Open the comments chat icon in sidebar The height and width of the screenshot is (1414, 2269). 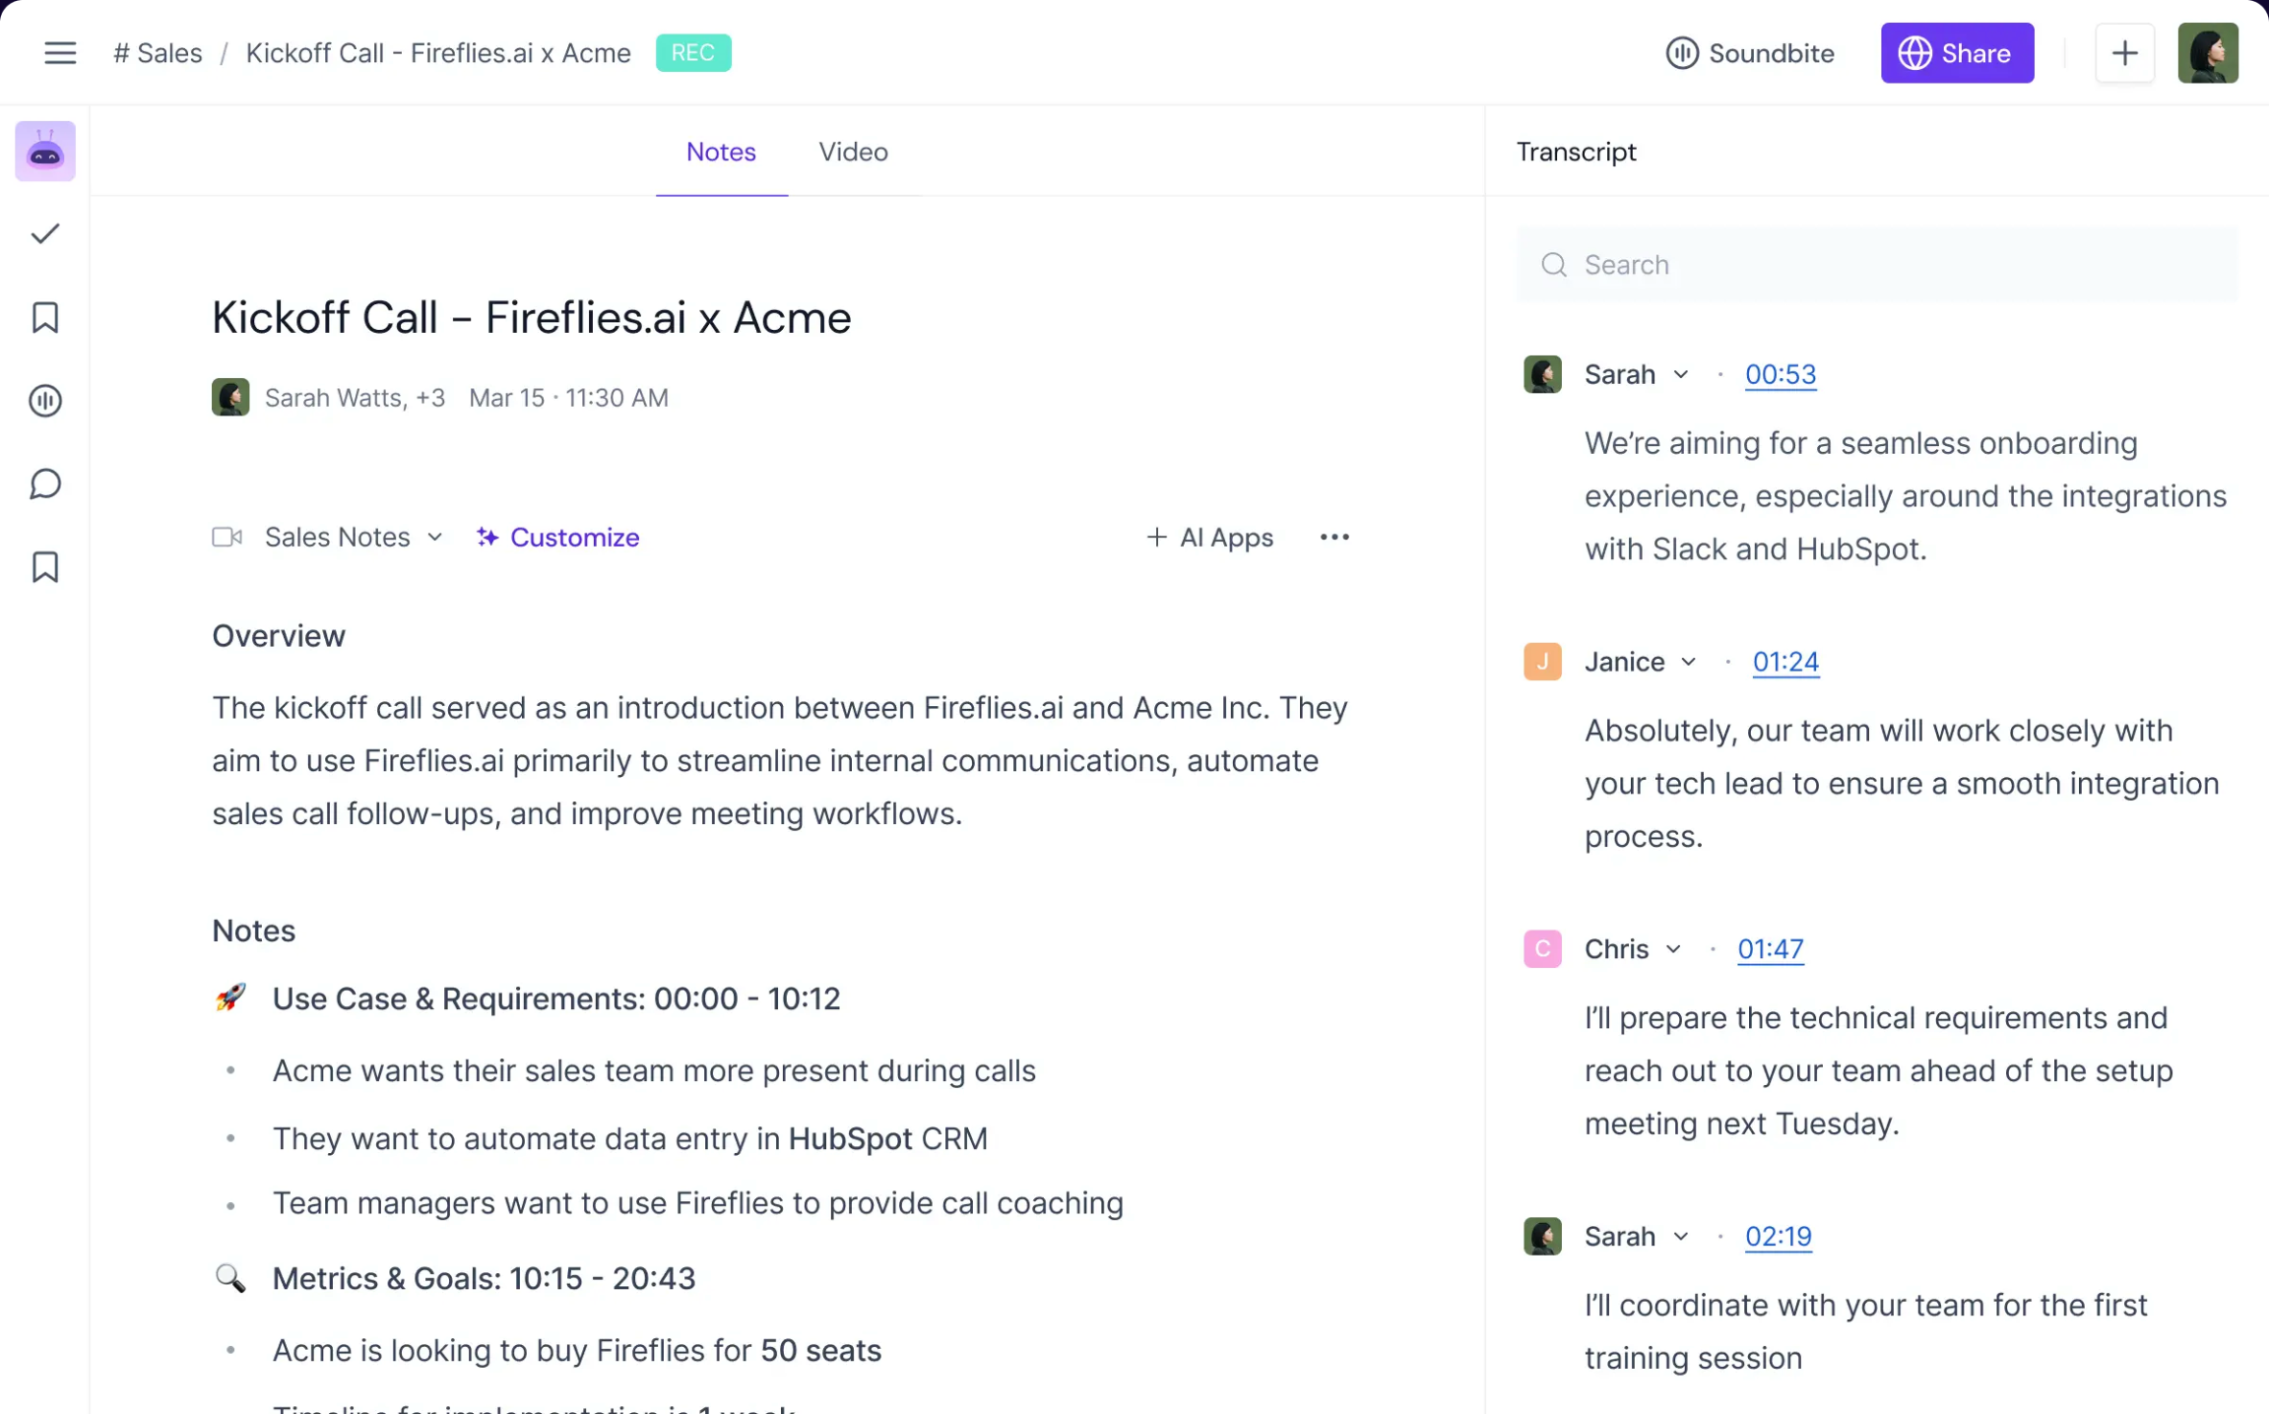point(44,483)
